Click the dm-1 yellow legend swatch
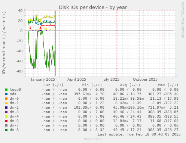186x143 pixels. click(6, 103)
